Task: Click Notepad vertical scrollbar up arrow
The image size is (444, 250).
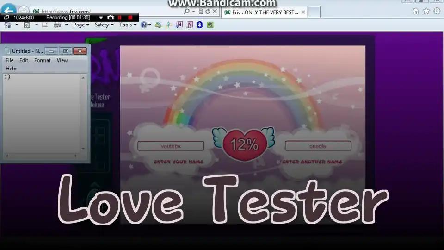Action: [83, 77]
